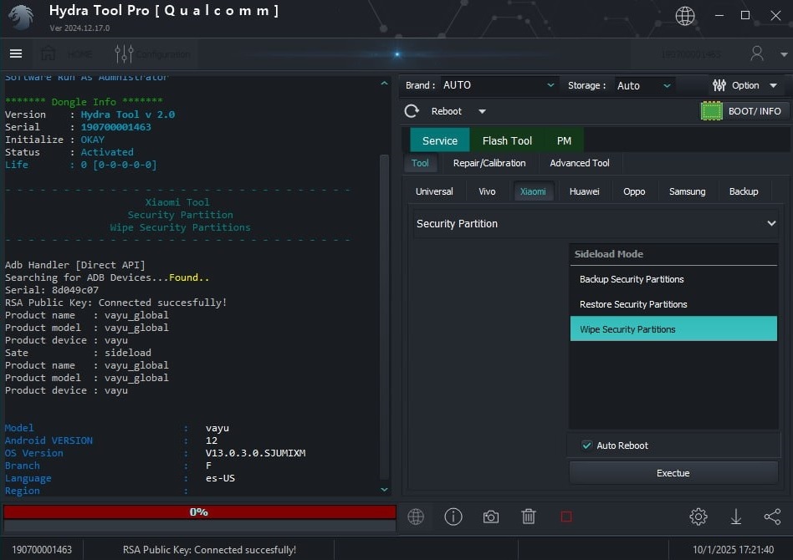This screenshot has width=793, height=560.
Task: Click the user account icon
Action: [x=757, y=53]
